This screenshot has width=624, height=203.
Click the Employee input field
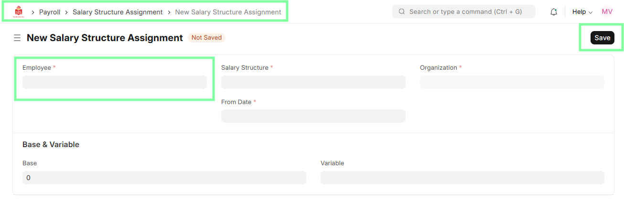coord(115,82)
